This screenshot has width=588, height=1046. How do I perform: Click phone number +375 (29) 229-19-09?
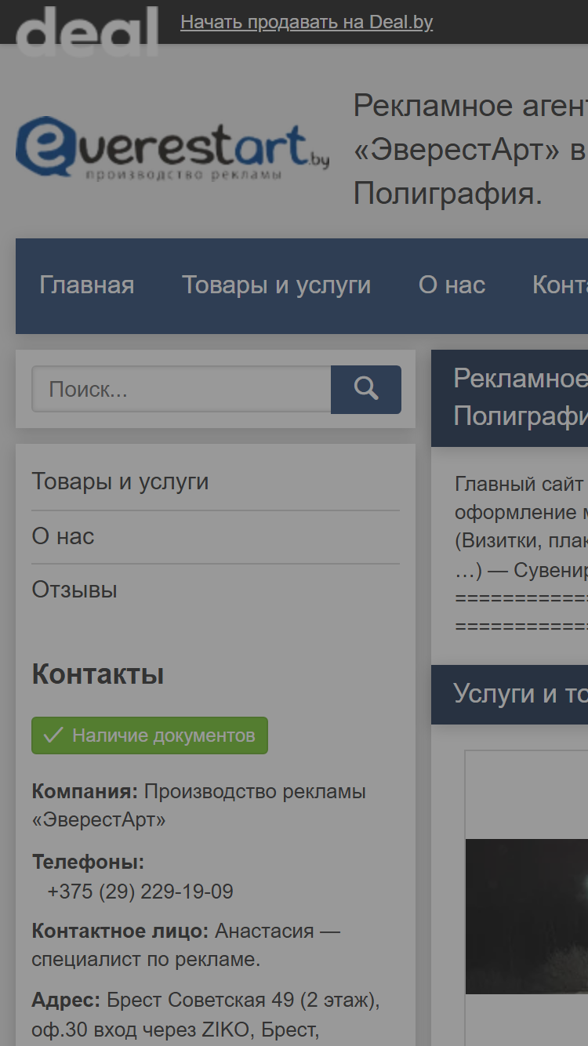coord(140,892)
